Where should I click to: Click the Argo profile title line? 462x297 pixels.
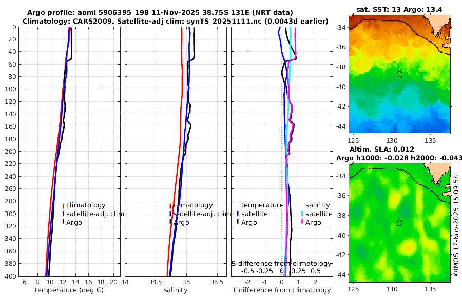(160, 13)
